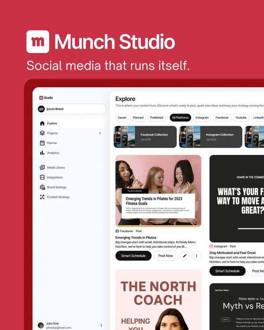Open John Doe account options menu
The height and width of the screenshot is (330, 264).
101,325
